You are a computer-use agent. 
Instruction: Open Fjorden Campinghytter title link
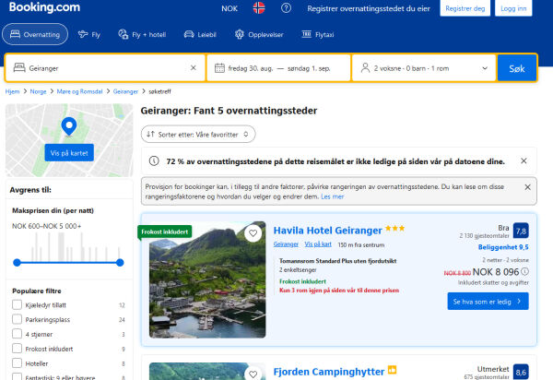click(329, 372)
